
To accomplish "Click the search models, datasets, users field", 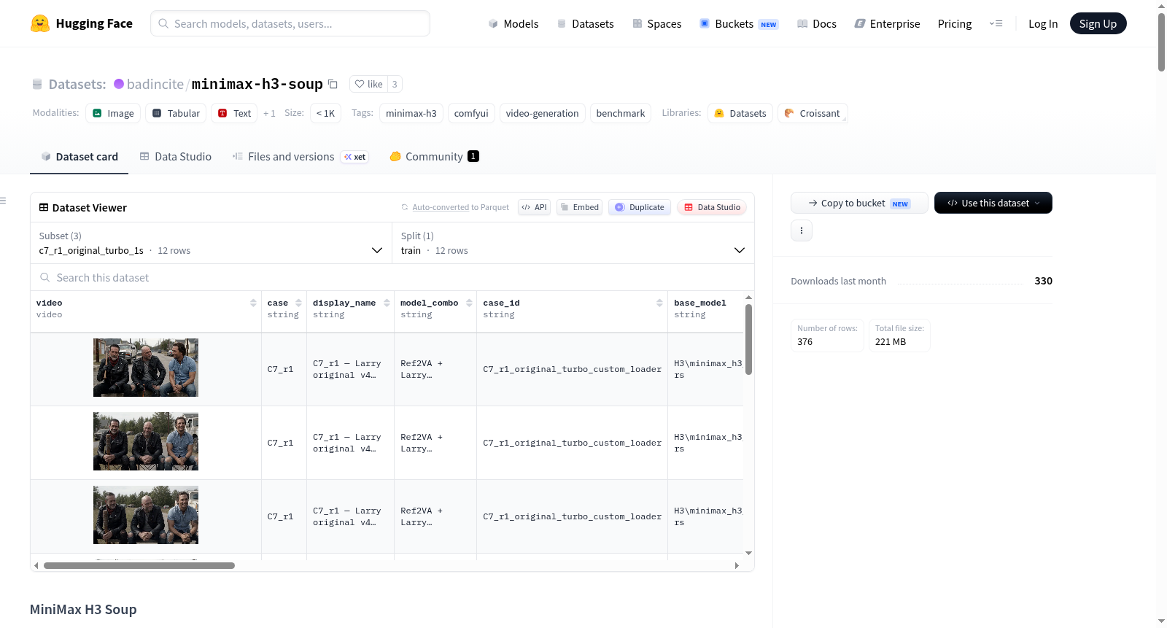I will (x=290, y=23).
